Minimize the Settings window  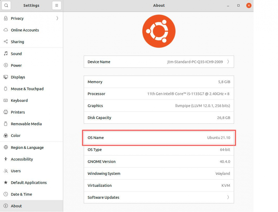pyautogui.click(x=228, y=5)
